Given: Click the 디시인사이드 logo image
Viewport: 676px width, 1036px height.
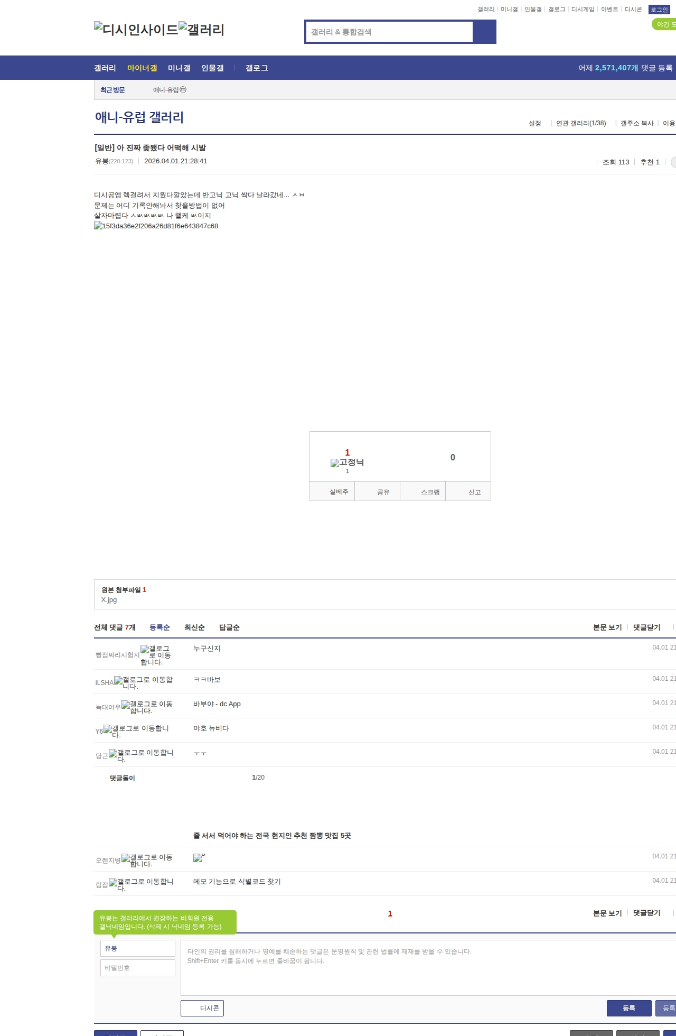Looking at the screenshot, I should 136,30.
